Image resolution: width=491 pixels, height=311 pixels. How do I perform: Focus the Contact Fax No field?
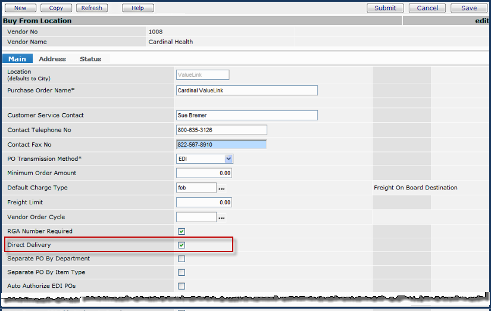221,144
